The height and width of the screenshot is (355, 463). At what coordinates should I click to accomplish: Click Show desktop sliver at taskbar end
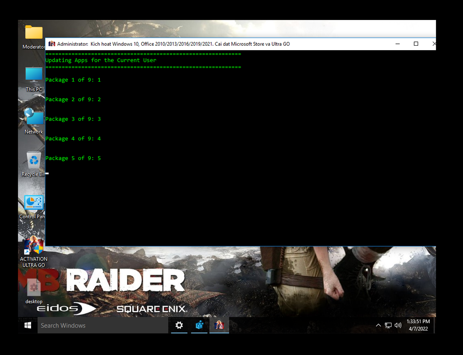click(435, 325)
